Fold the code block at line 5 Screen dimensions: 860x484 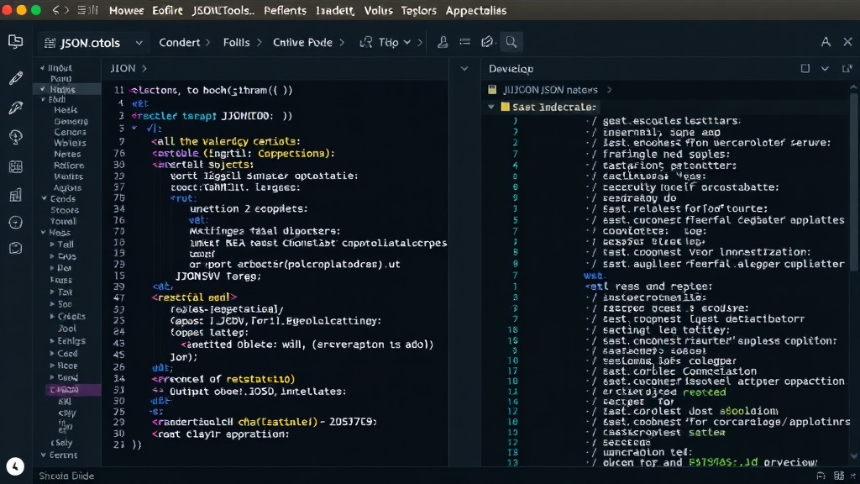click(134, 128)
